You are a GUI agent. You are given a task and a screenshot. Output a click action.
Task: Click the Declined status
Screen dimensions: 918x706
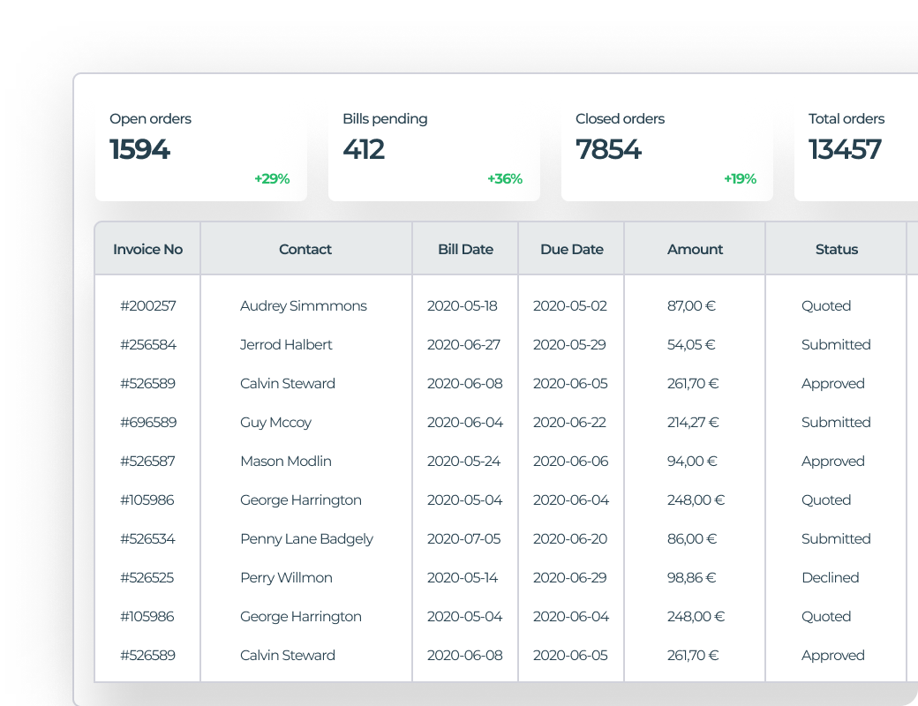coord(831,577)
